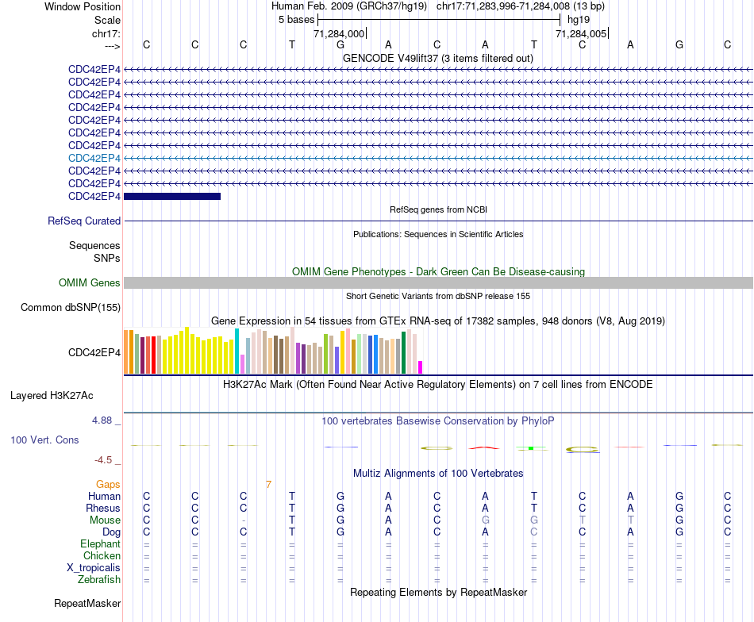The image size is (754, 622).
Task: Click the Scale label
Action: (108, 20)
